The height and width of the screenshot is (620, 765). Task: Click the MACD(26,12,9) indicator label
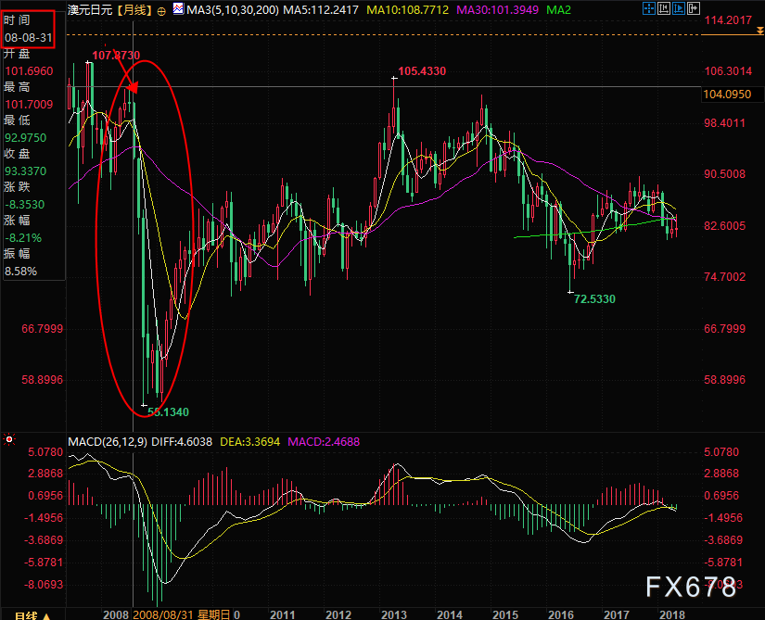click(108, 442)
